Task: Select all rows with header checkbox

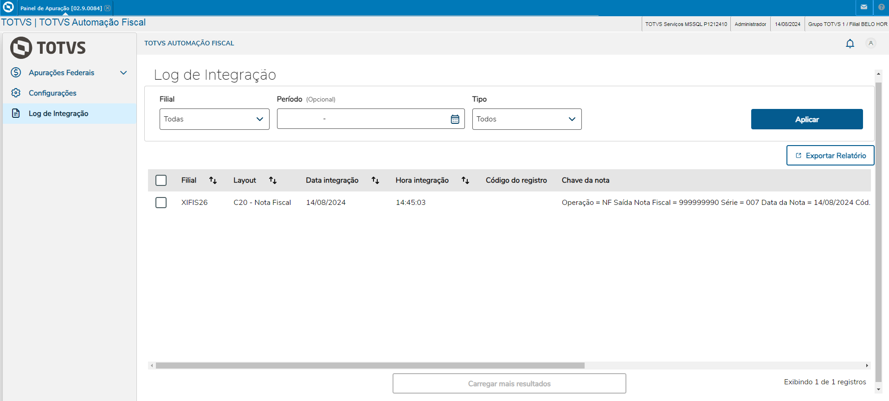Action: (161, 180)
